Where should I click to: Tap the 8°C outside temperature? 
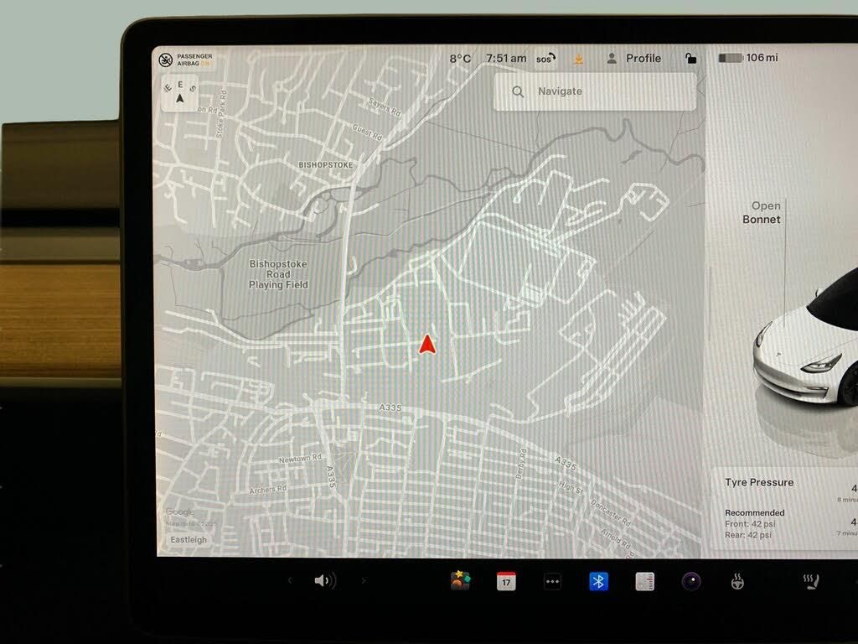tap(460, 59)
